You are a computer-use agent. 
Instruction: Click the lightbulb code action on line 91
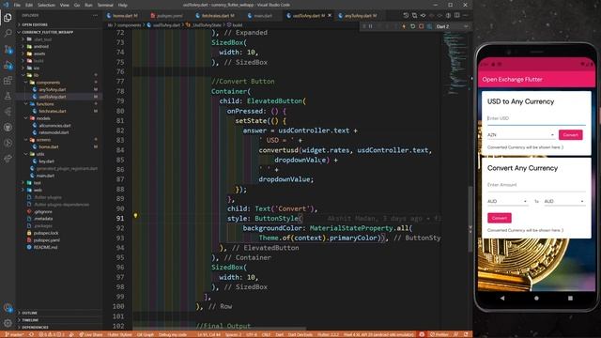click(135, 216)
